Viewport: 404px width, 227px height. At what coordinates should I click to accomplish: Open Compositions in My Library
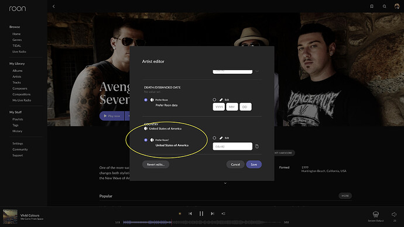point(22,94)
